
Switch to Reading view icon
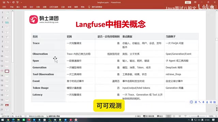180,116
